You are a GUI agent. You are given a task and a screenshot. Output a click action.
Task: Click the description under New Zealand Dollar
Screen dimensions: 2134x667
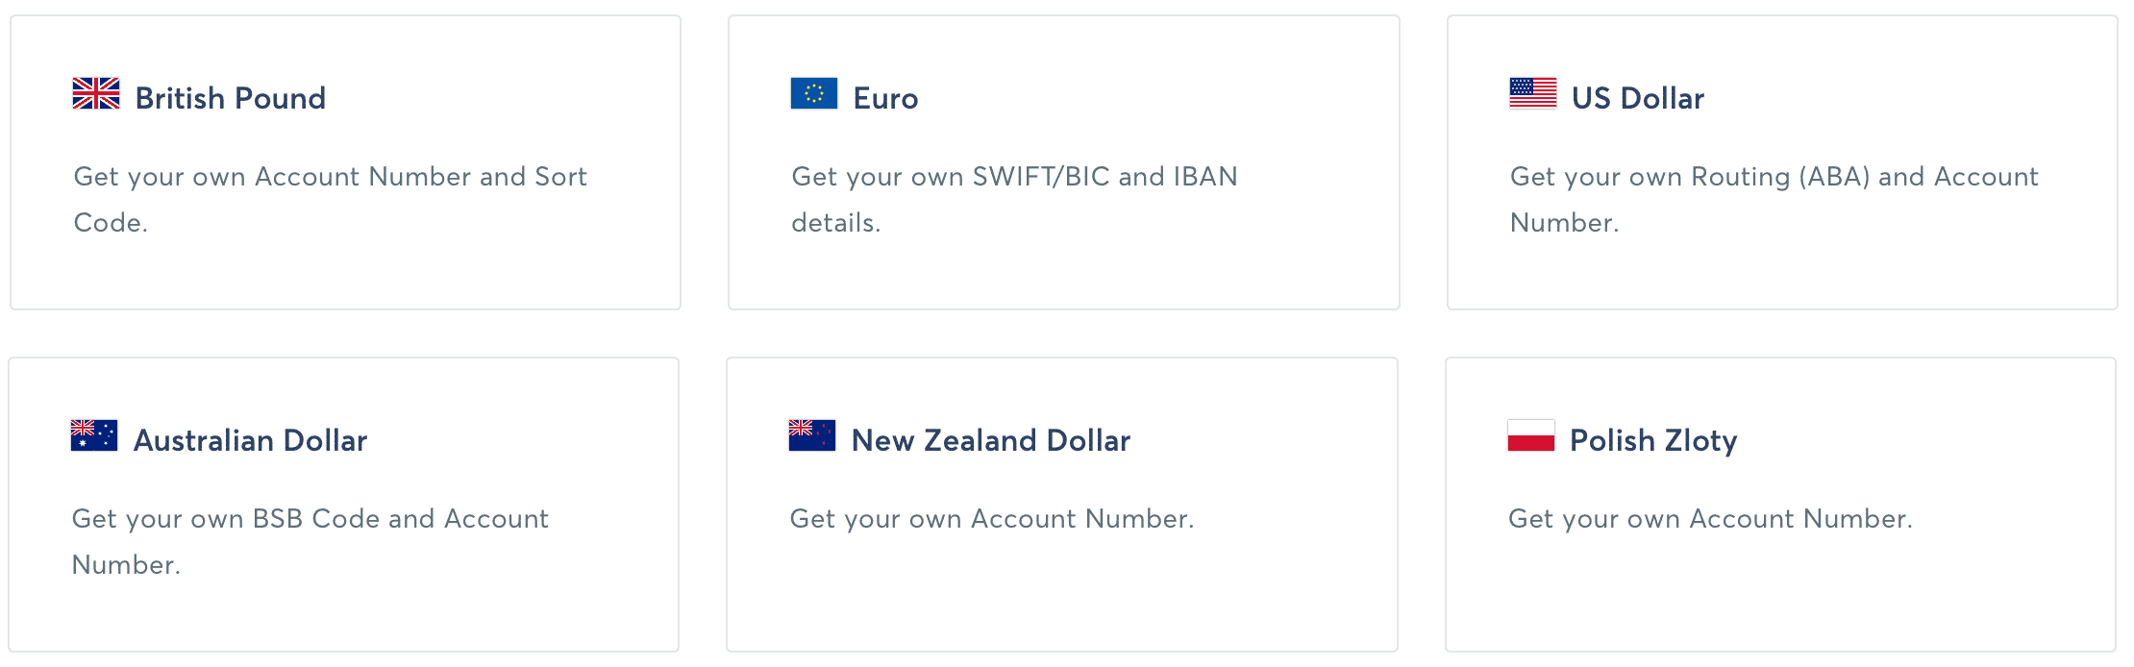[x=991, y=519]
